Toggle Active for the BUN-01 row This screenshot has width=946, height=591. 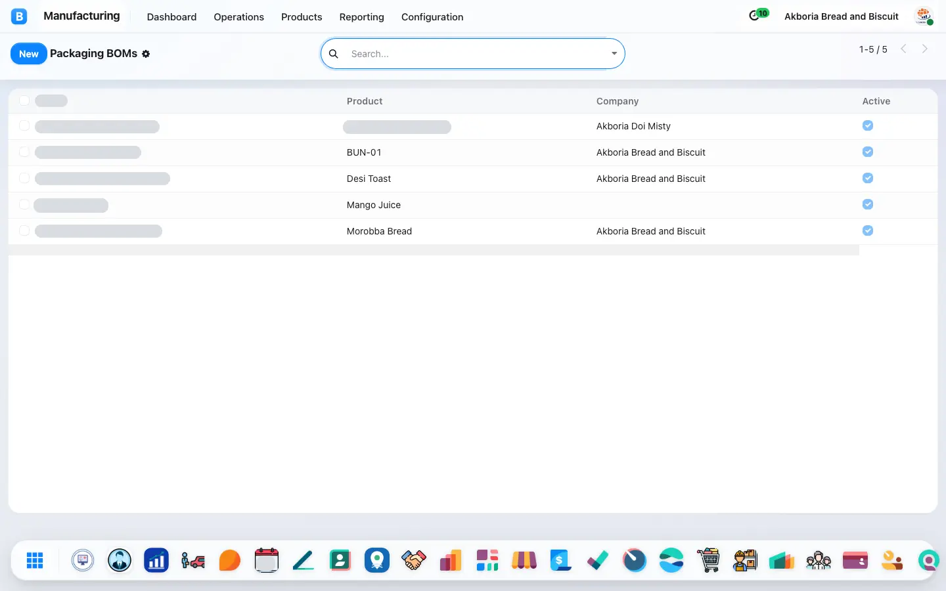[868, 152]
